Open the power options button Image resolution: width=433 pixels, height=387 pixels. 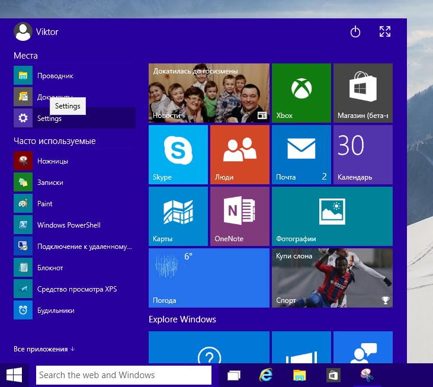coord(355,31)
